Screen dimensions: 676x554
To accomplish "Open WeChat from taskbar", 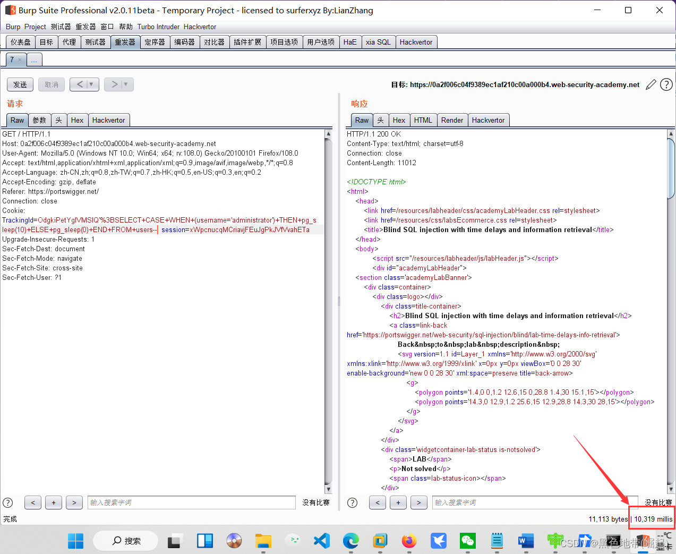I will pyautogui.click(x=467, y=541).
